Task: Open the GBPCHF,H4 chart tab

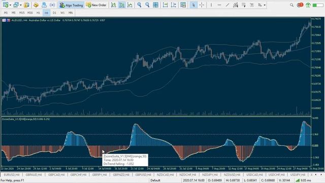Action: pyautogui.click(x=78, y=175)
